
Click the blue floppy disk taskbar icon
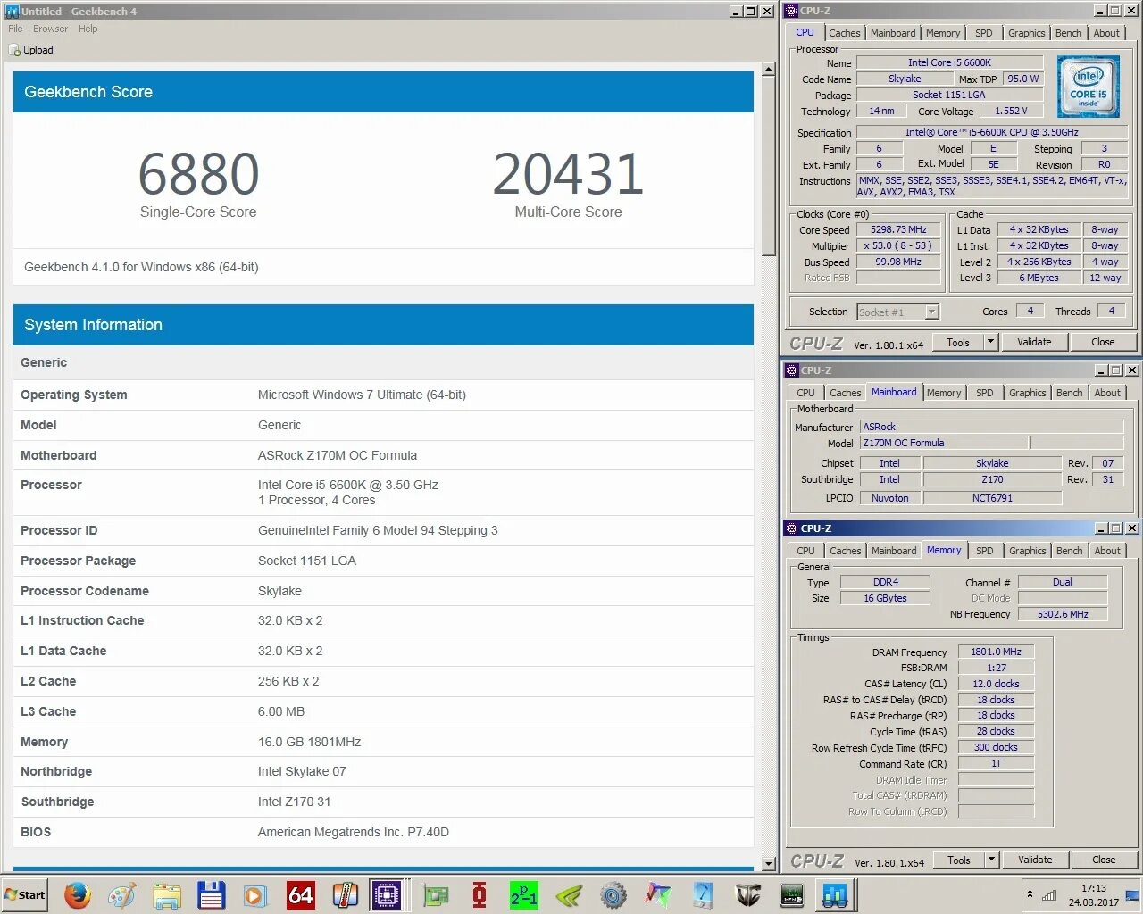tap(212, 894)
